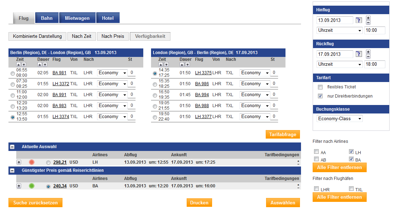Sort return flights by Zeit ascending arrow
Screen dimensions: 397x216
pos(161,65)
